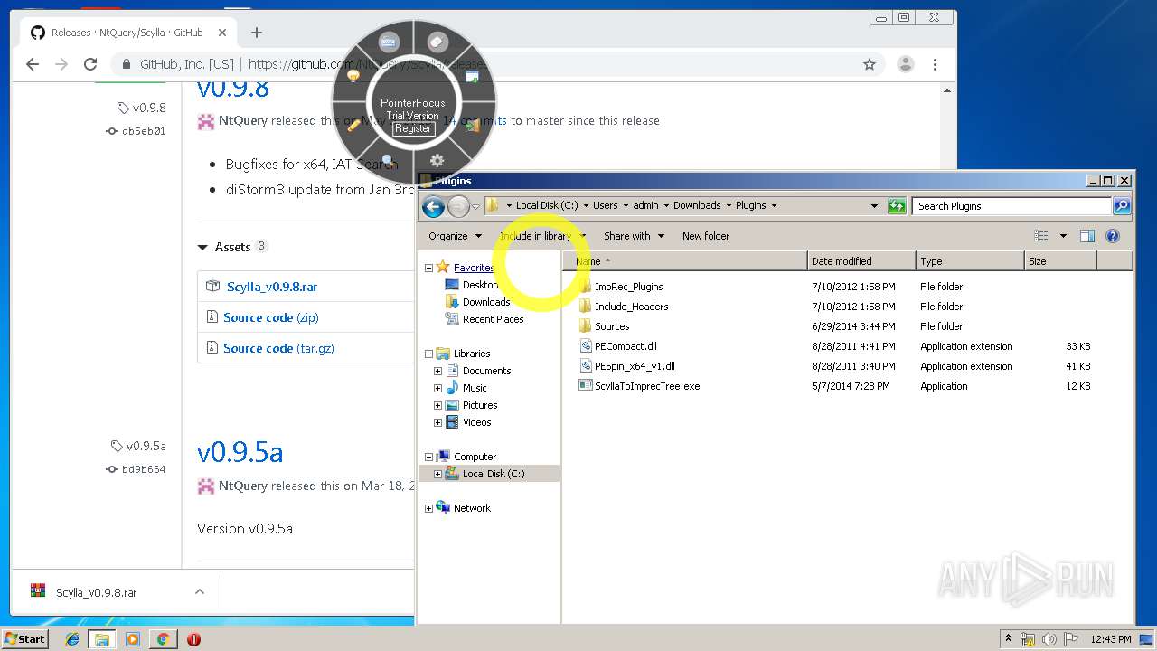Click Source code (tar.gz) link

(x=278, y=348)
